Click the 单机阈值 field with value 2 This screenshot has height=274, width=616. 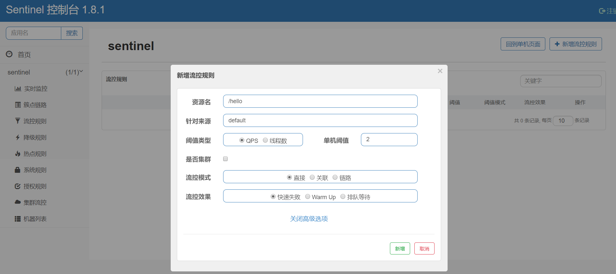(x=389, y=140)
